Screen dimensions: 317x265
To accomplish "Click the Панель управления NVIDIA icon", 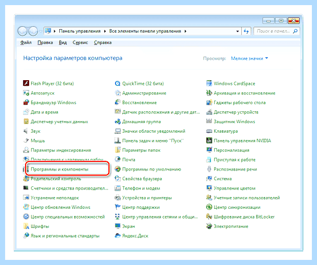I will tap(209, 140).
